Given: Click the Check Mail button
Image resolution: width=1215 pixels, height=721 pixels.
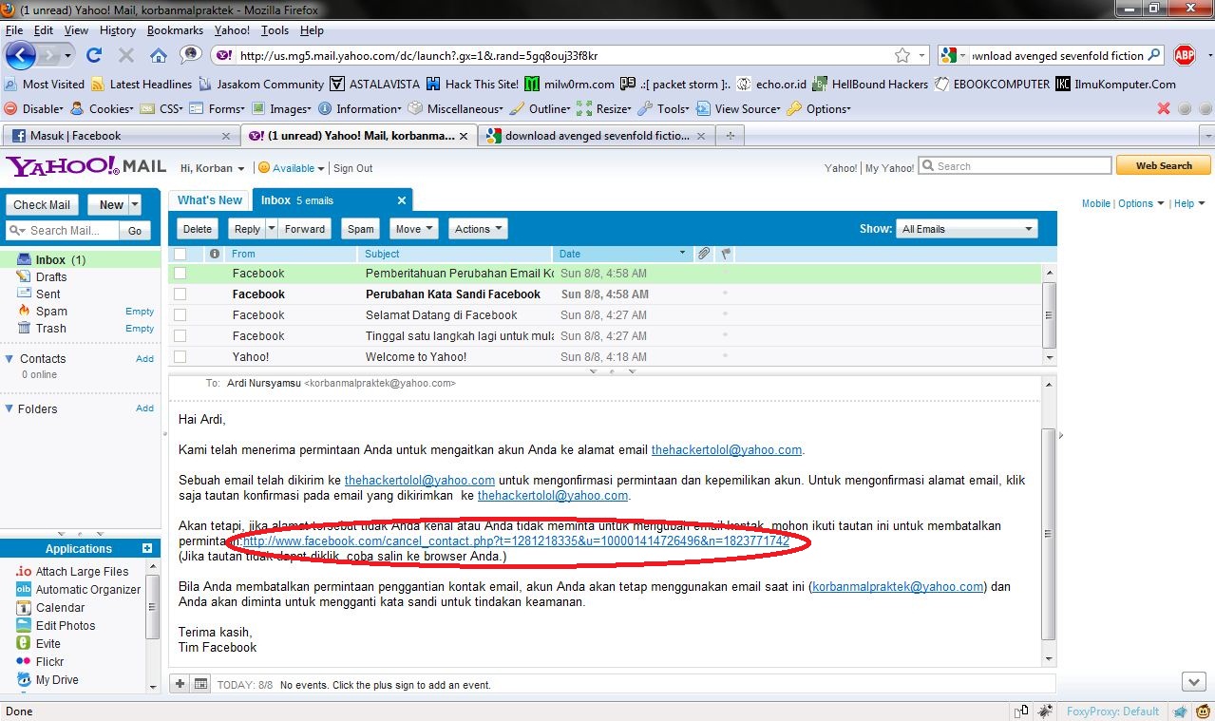Looking at the screenshot, I should [x=42, y=204].
